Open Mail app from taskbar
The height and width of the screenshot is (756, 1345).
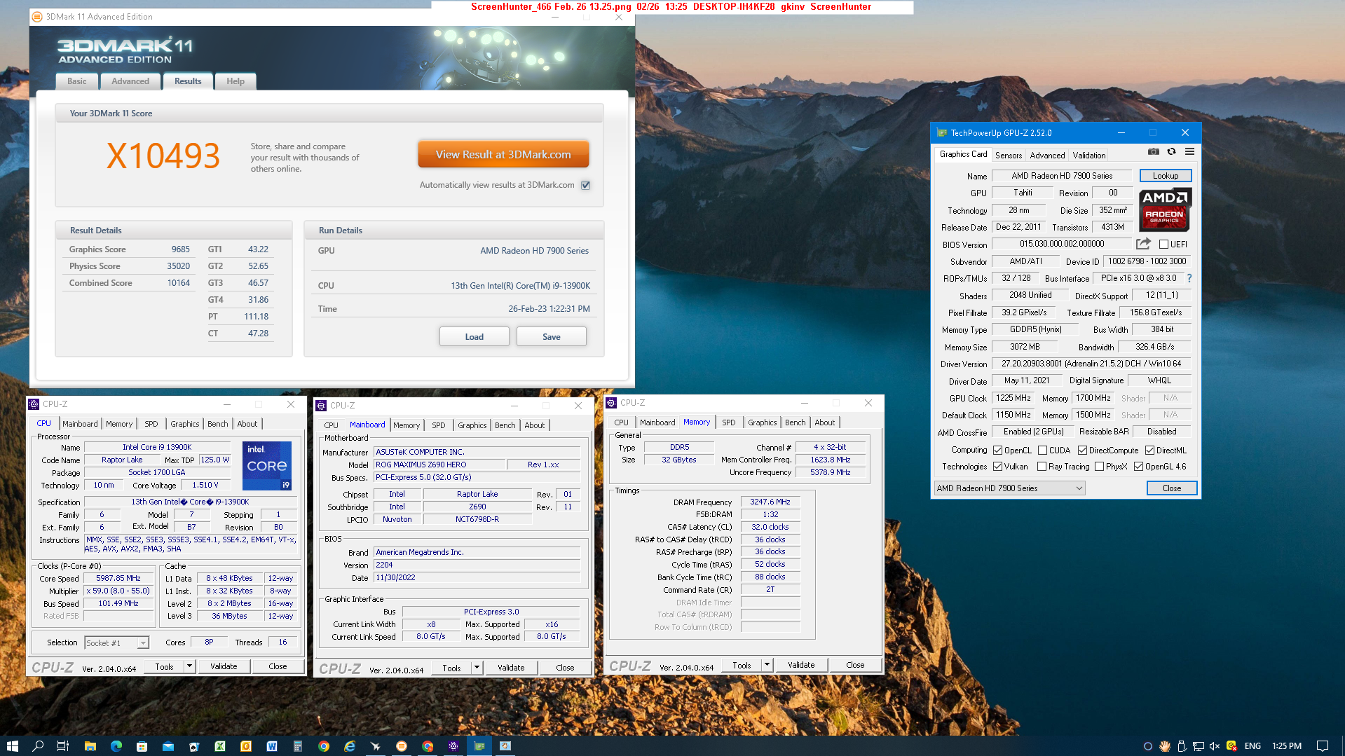pos(168,745)
